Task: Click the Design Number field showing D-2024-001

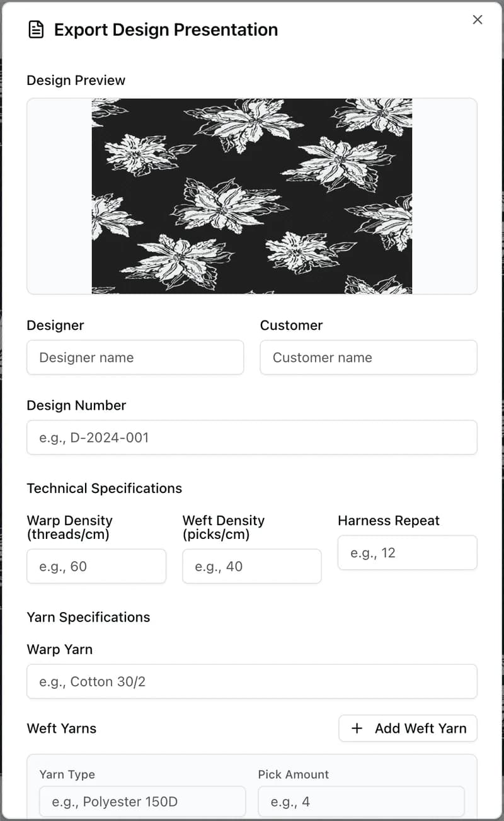Action: 252,438
